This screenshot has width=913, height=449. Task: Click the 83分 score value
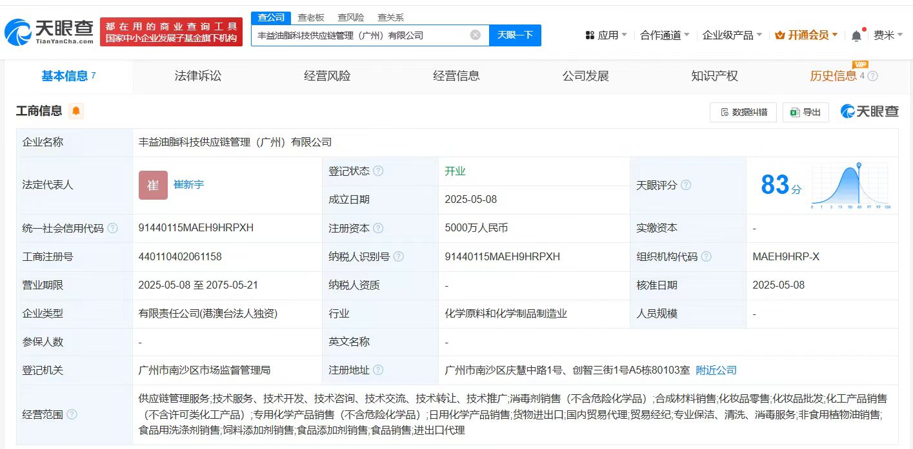point(781,186)
